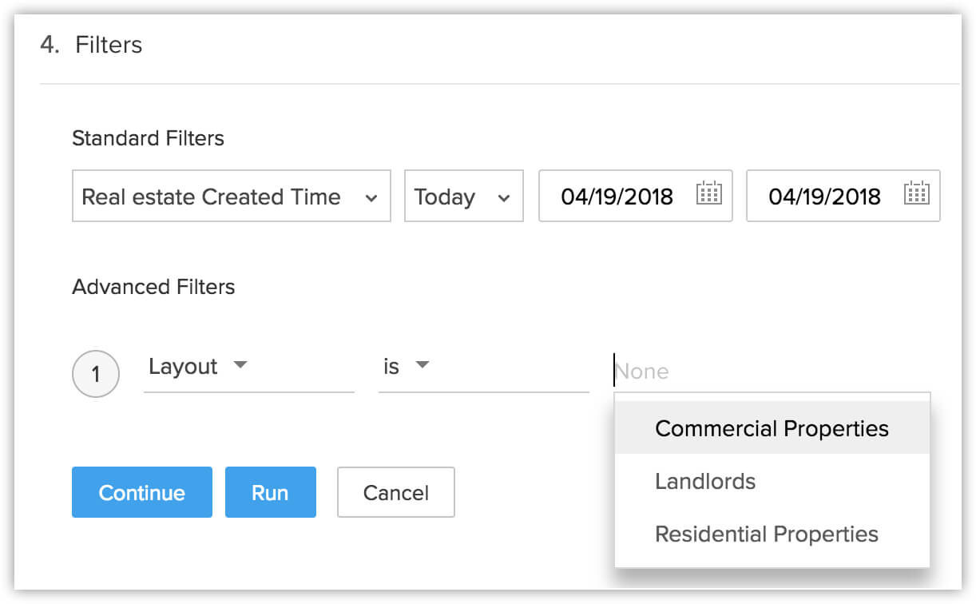976x604 pixels.
Task: Click the Layout field text
Action: click(183, 367)
